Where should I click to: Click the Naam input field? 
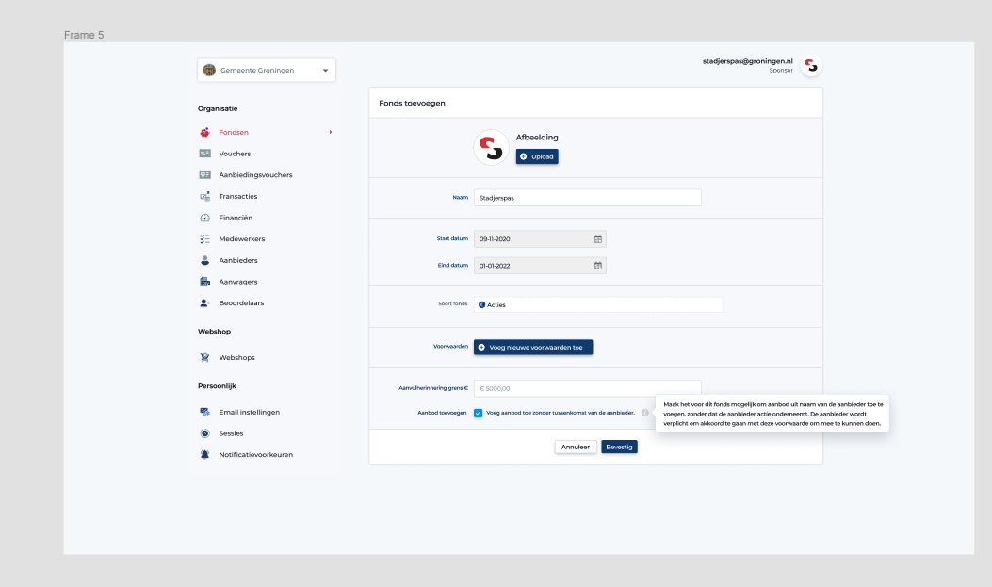[x=587, y=198]
